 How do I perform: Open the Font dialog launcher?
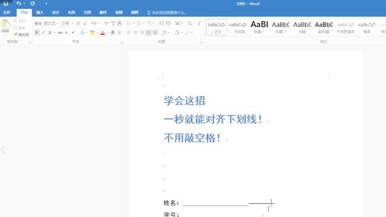[122, 42]
